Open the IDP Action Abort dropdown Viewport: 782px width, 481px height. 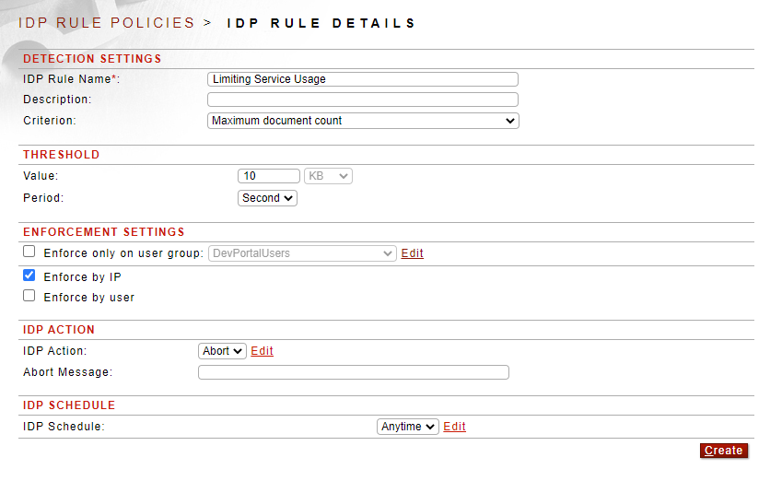tap(222, 351)
